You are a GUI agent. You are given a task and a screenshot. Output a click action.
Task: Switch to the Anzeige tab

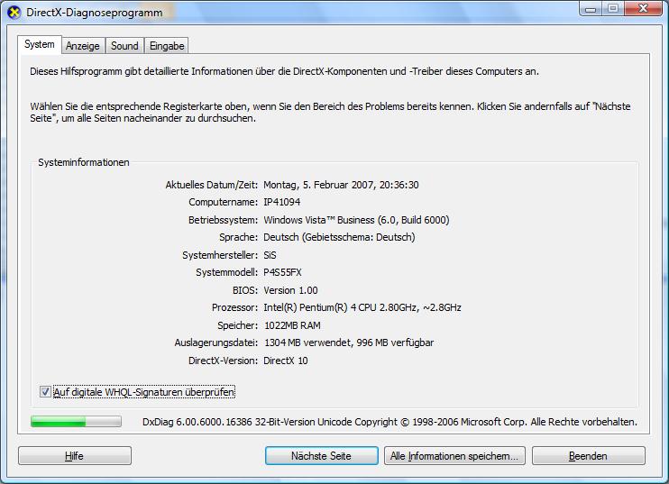tap(83, 46)
